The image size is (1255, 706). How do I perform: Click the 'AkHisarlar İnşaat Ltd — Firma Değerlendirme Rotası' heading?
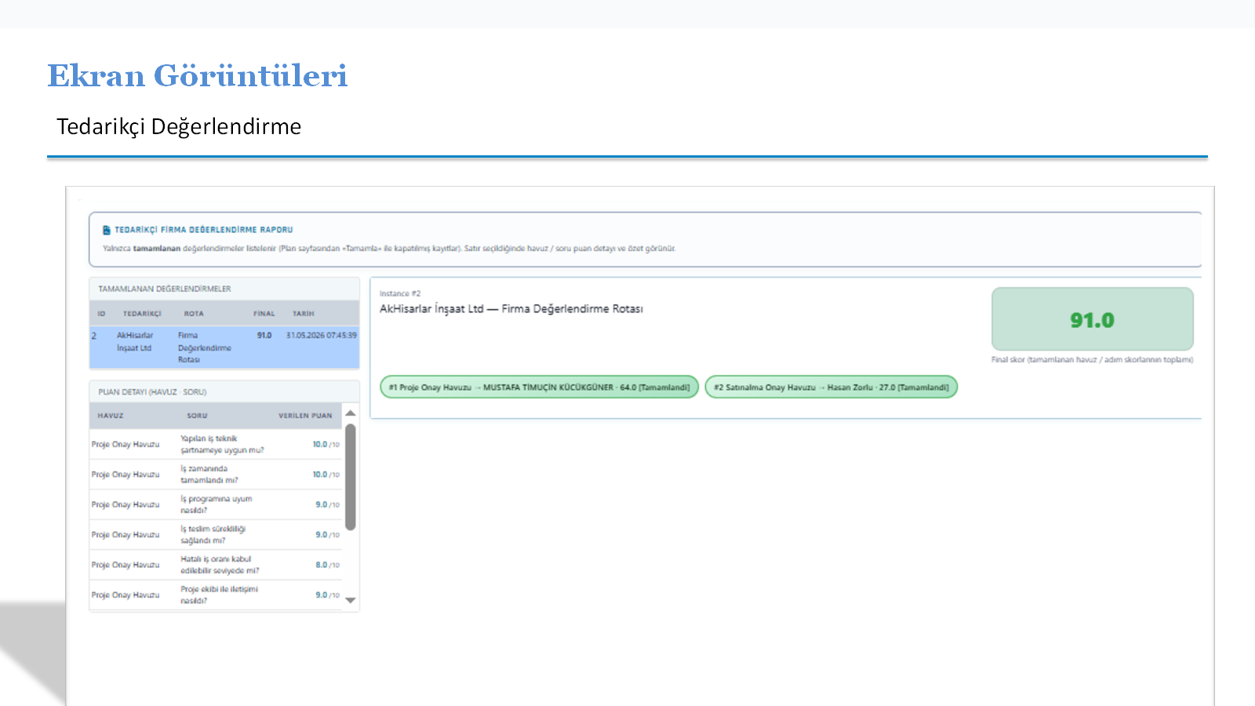pos(511,309)
